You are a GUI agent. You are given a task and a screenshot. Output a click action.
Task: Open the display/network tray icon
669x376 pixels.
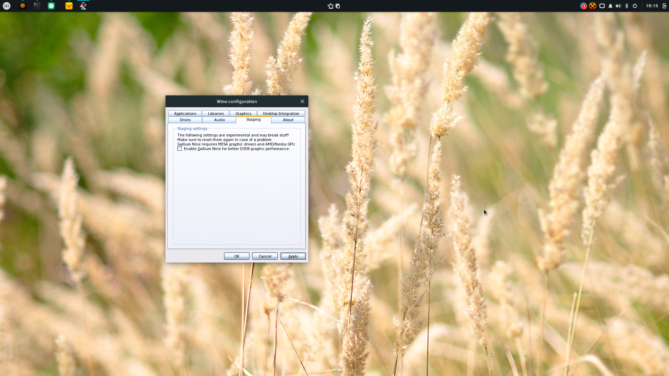[x=602, y=6]
